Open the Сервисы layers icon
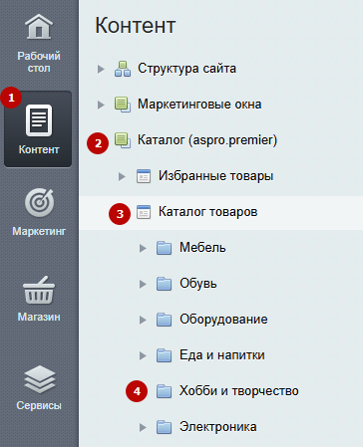 click(x=39, y=379)
